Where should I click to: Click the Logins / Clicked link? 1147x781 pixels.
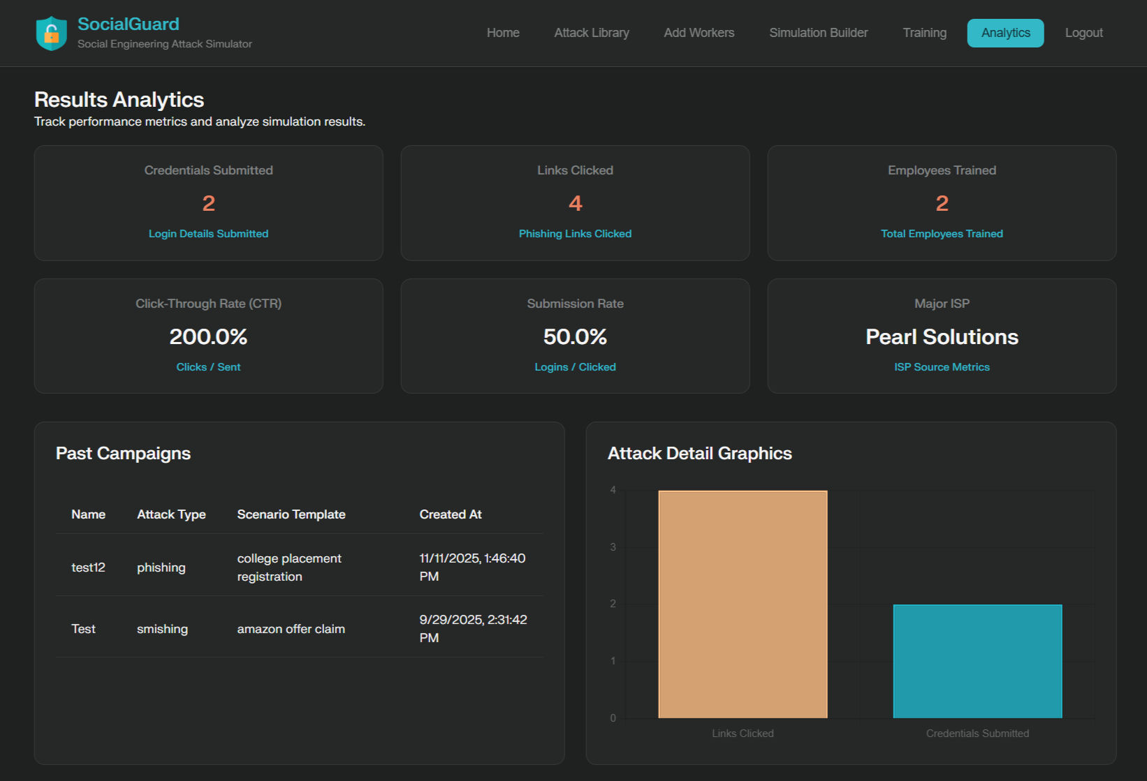(574, 366)
